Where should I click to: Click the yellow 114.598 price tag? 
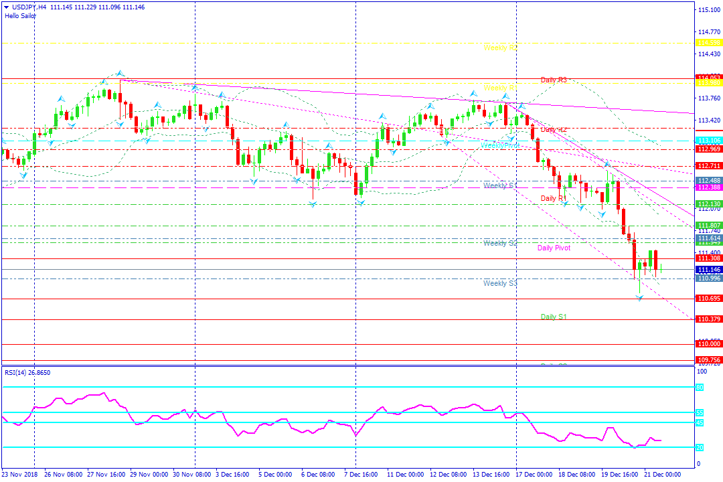click(708, 43)
